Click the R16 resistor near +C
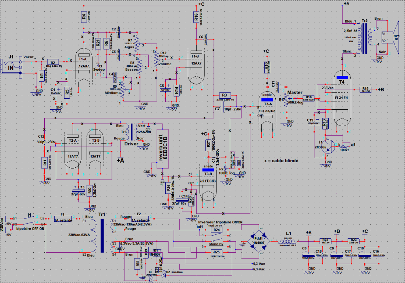This screenshot has height=283, width=405. pyautogui.click(x=196, y=17)
